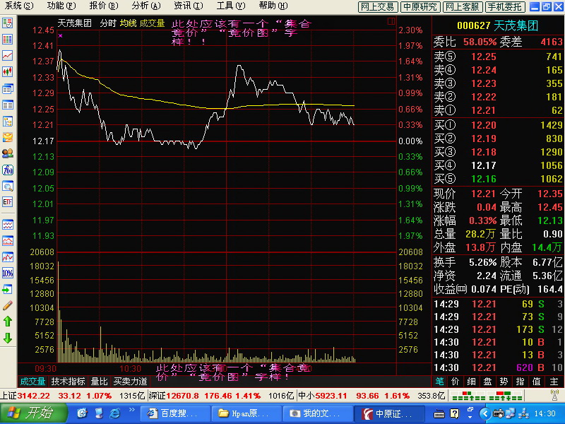Screen dimensions: 565x424
Task: Click the 均线 legend label
Action: click(129, 23)
